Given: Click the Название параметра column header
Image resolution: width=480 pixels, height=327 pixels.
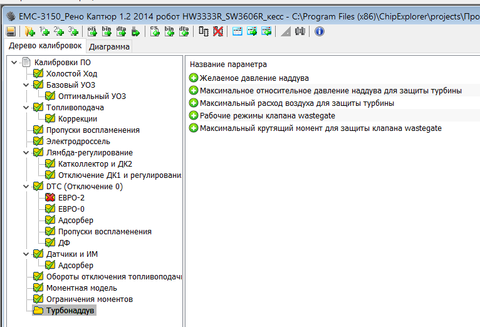Looking at the screenshot, I should pyautogui.click(x=228, y=65).
